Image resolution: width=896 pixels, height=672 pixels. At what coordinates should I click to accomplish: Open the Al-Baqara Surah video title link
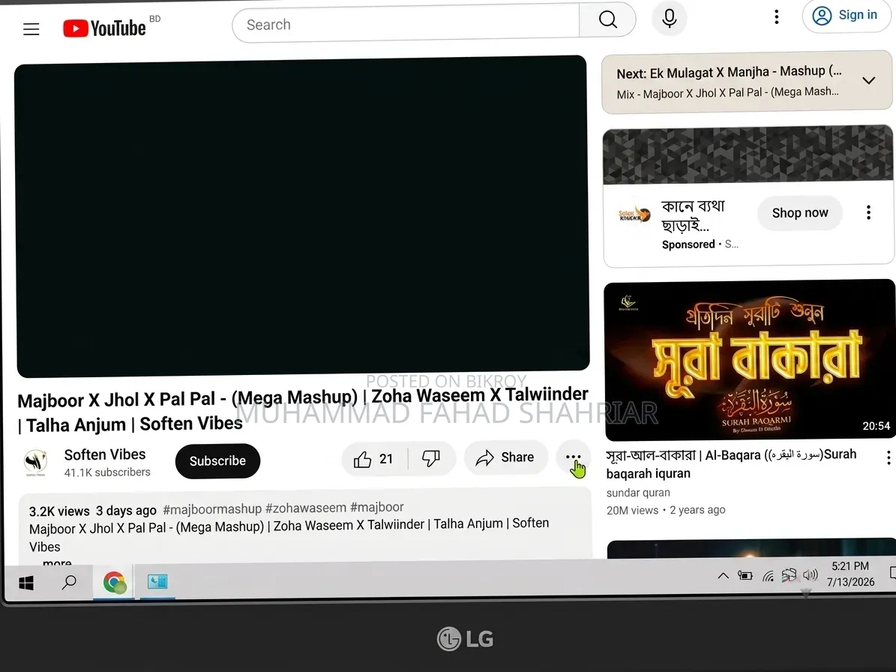click(732, 464)
